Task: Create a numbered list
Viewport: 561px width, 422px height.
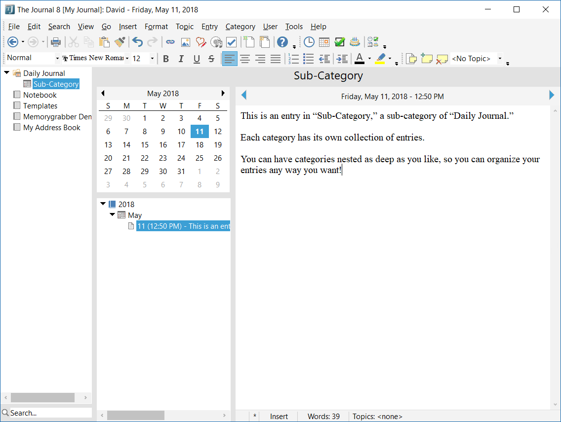Action: coord(293,59)
